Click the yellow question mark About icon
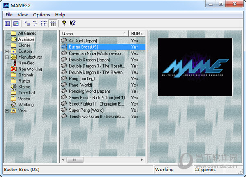The image size is (246, 177). pyautogui.click(x=64, y=23)
